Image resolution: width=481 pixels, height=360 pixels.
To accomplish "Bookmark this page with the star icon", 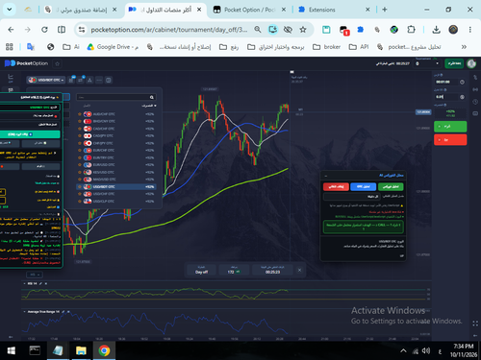I will (303, 30).
